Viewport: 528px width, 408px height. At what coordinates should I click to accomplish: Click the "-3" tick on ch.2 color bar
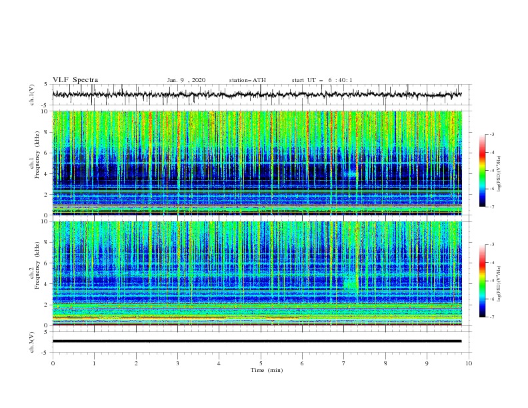tap(491, 245)
